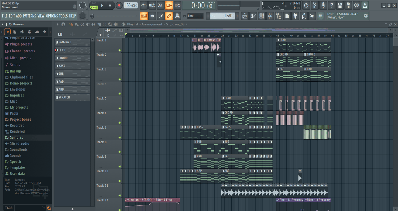Open the FILE menu
Viewport: 398px width, 211px height.
click(x=5, y=16)
